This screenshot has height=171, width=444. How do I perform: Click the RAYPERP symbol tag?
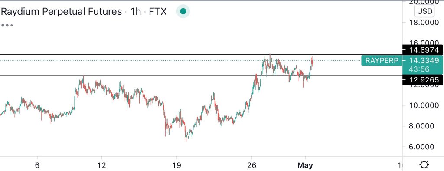[x=382, y=60]
